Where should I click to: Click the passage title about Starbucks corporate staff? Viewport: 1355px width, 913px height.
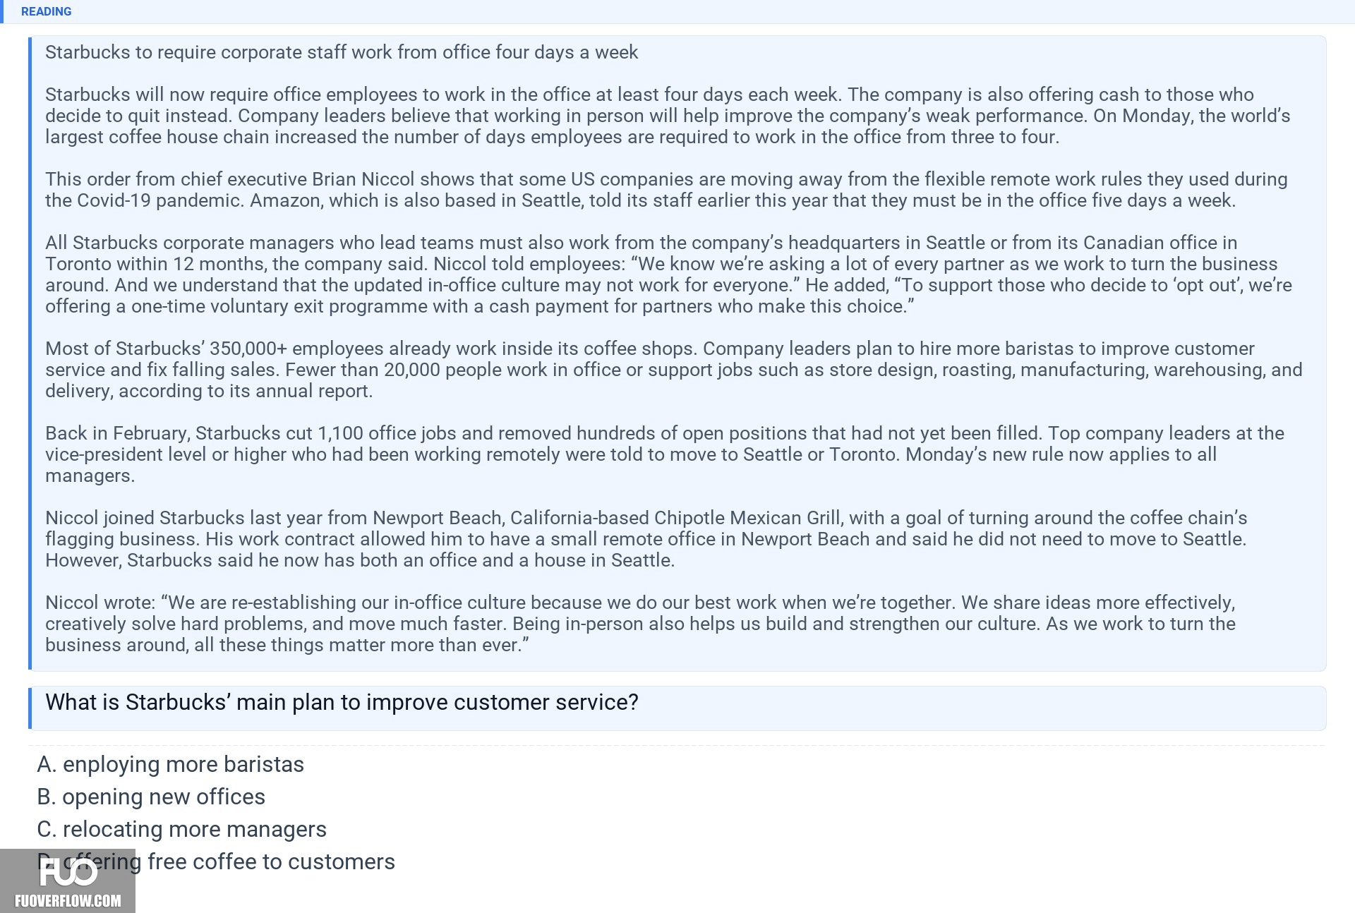342,52
